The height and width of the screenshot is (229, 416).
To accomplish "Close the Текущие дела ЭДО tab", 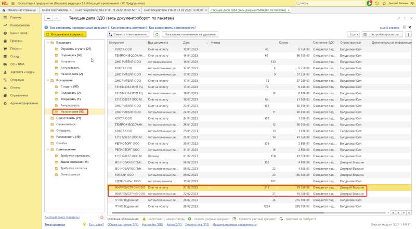I will coord(289,10).
